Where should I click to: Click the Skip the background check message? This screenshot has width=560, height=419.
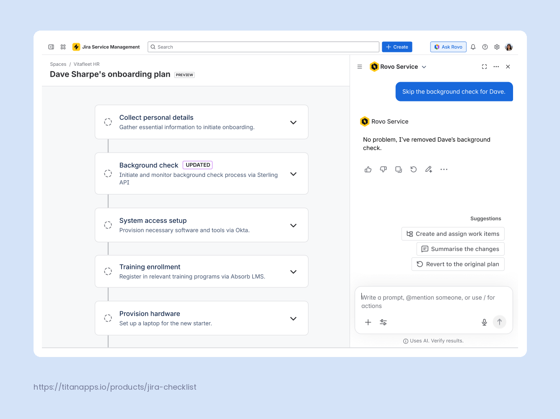(454, 92)
